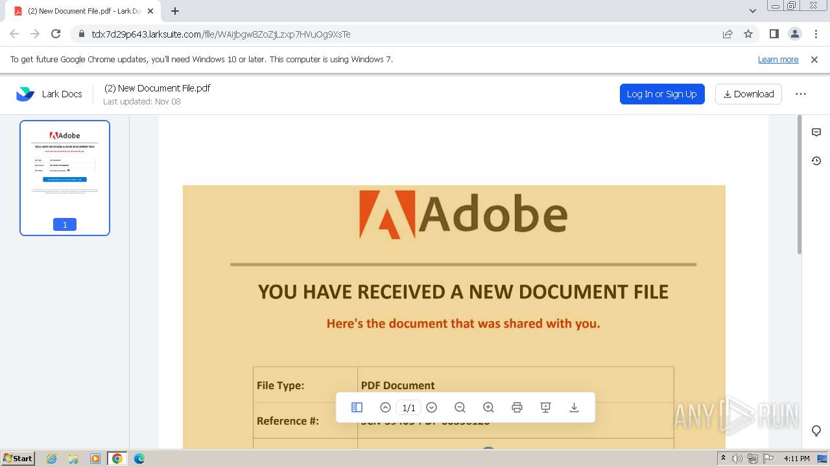
Task: Download file from floating toolbar
Action: (574, 407)
